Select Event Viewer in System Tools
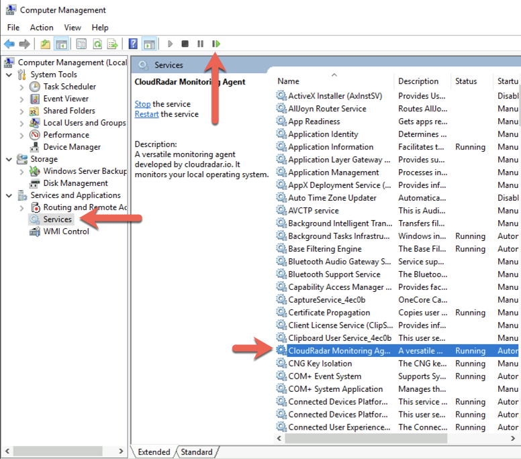521x459 pixels. 66,99
